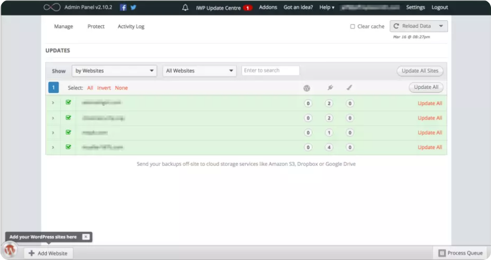This screenshot has height=260, width=491.
Task: Open the Protect tab
Action: coord(96,27)
